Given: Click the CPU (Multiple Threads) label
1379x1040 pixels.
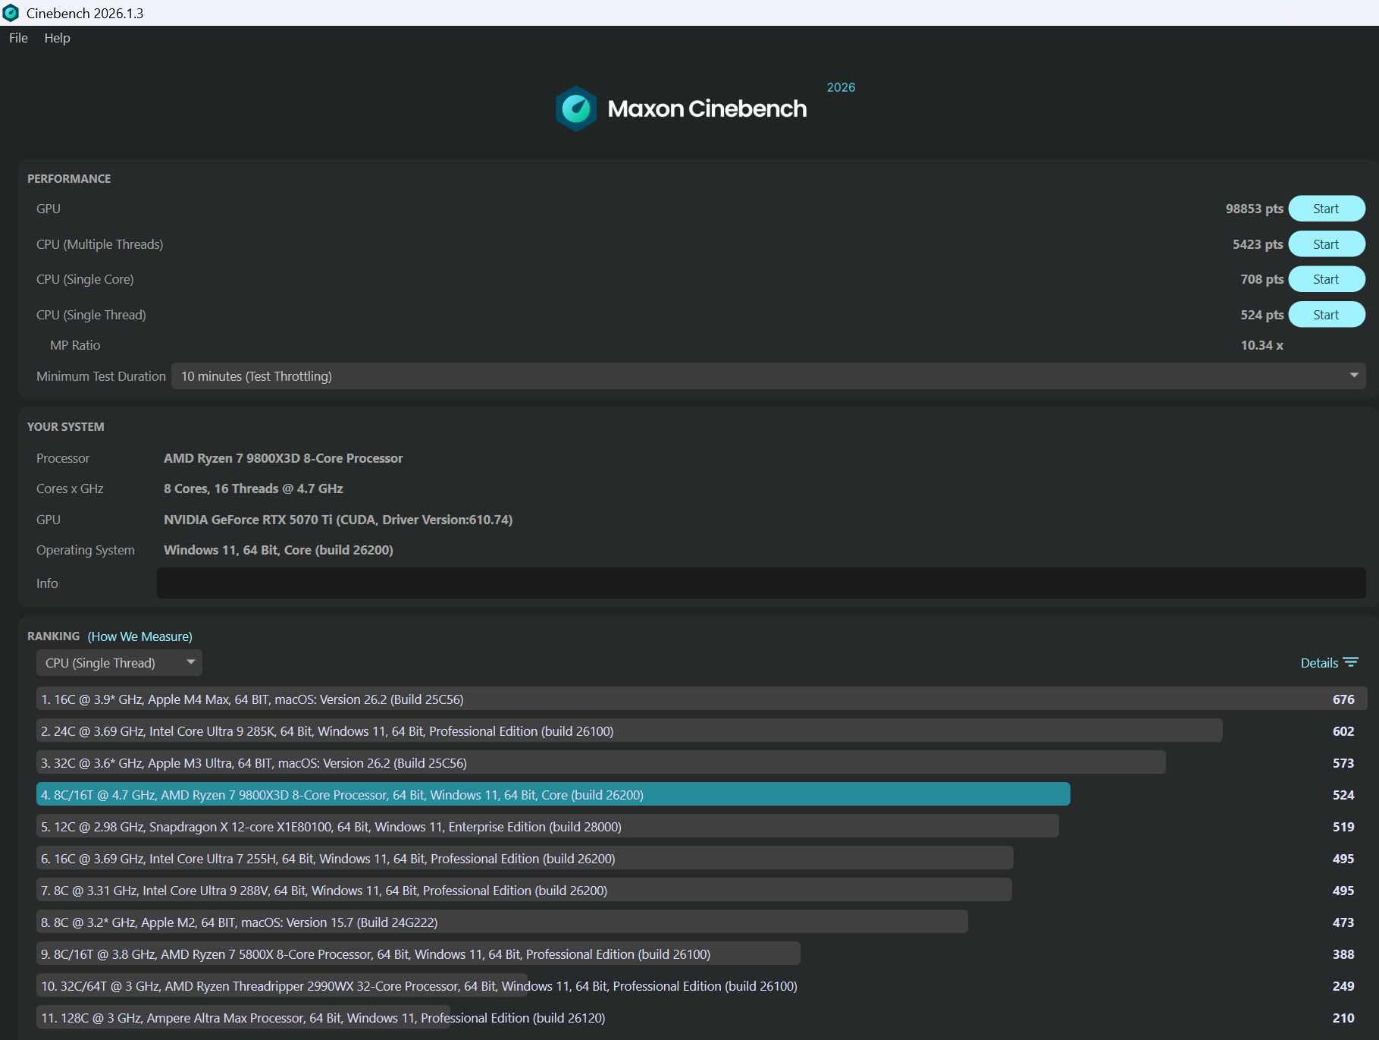Looking at the screenshot, I should point(100,244).
